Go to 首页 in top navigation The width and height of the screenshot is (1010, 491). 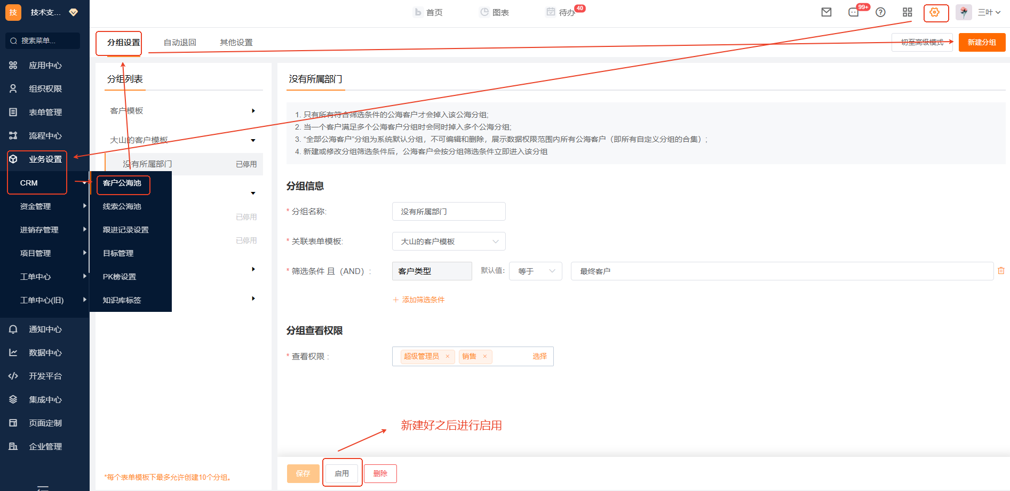[428, 12]
